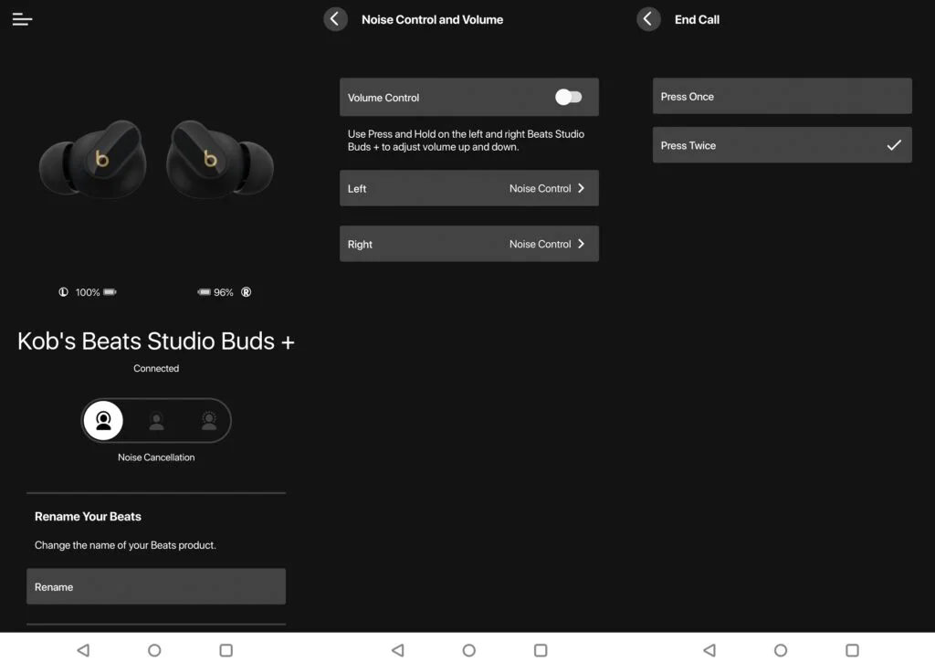Tap Android back button on first screen
Image resolution: width=935 pixels, height=662 pixels.
click(x=83, y=650)
